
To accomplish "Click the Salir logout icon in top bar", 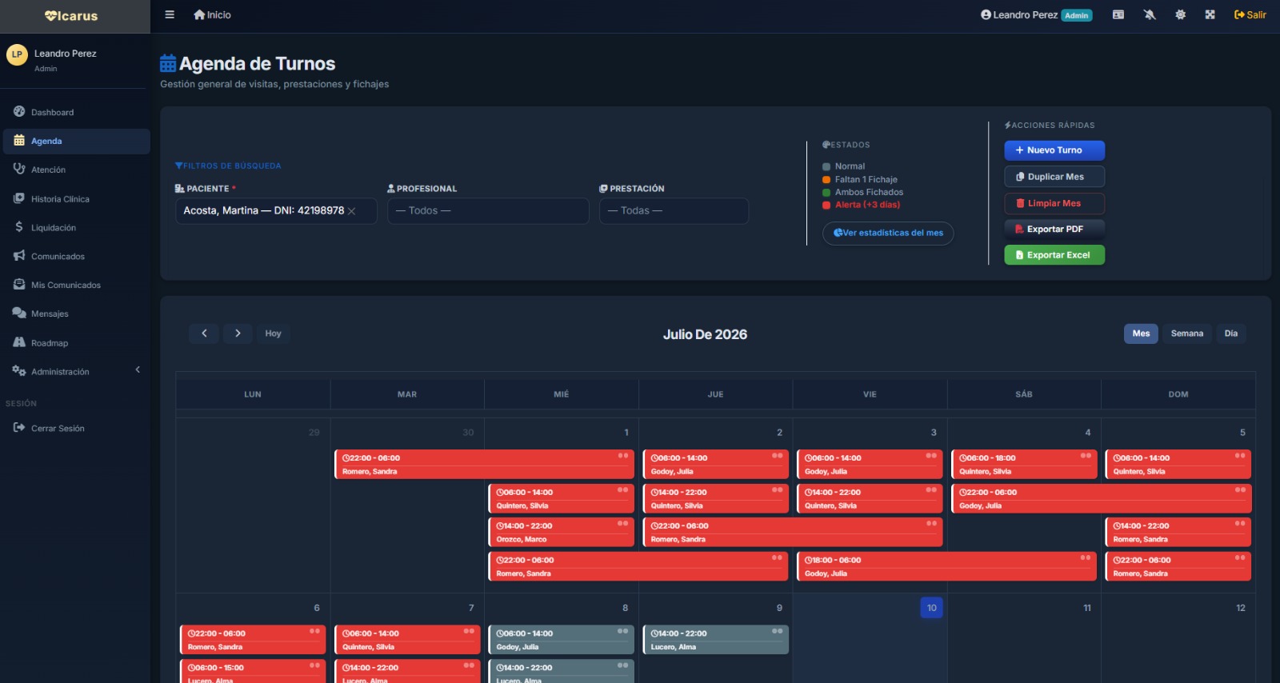I will point(1250,14).
